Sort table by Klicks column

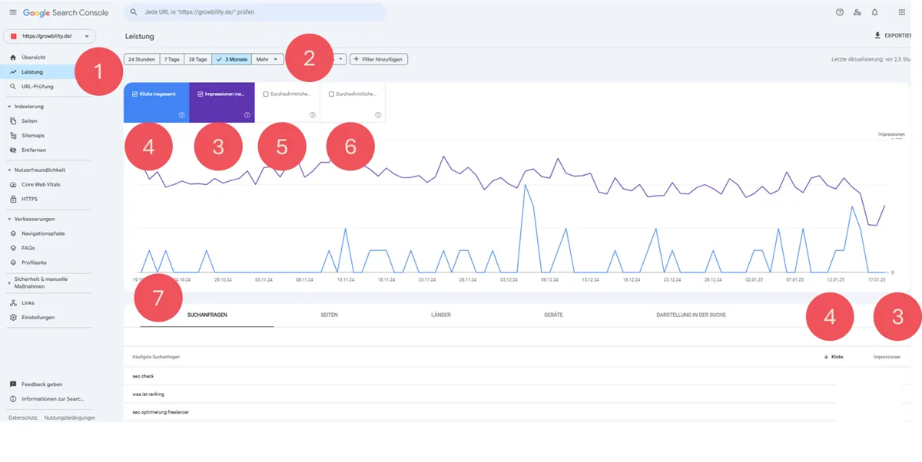click(x=834, y=357)
